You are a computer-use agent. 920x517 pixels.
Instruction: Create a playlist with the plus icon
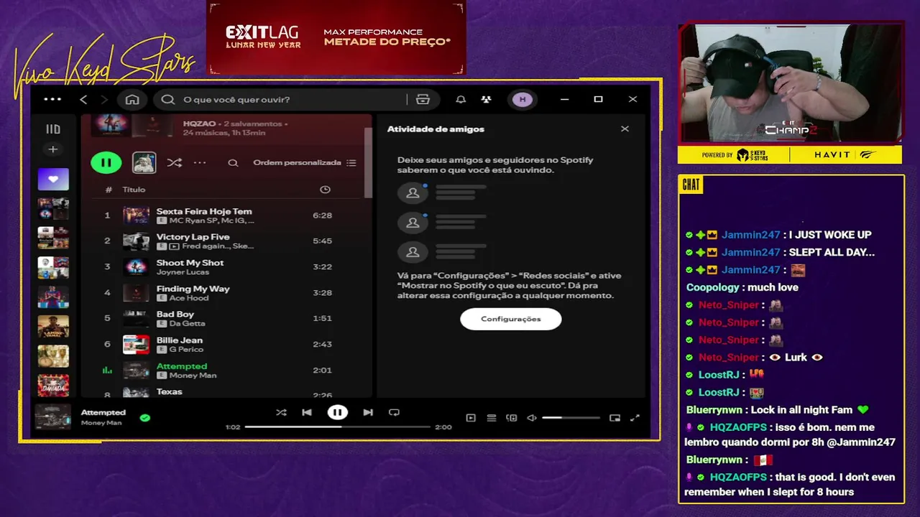pyautogui.click(x=52, y=149)
